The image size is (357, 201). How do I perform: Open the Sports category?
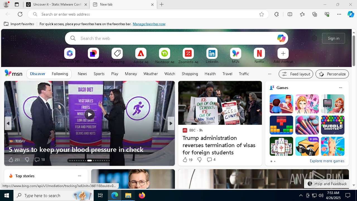(99, 74)
